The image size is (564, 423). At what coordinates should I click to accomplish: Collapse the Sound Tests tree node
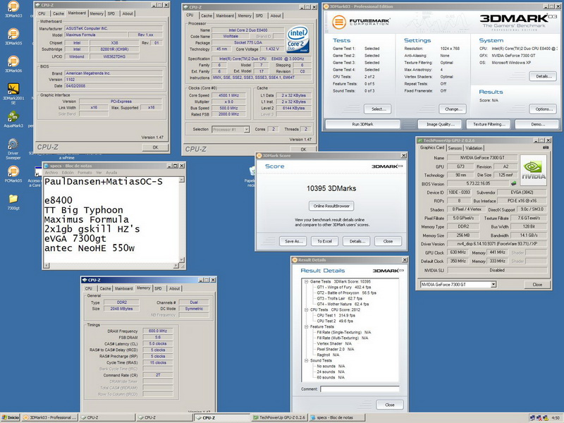[306, 360]
